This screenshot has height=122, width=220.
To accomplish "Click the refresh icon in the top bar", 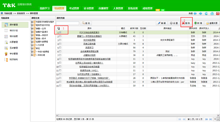I will click(206, 13).
